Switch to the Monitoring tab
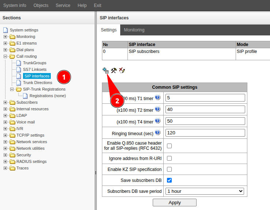The image size is (270, 210). (x=134, y=30)
